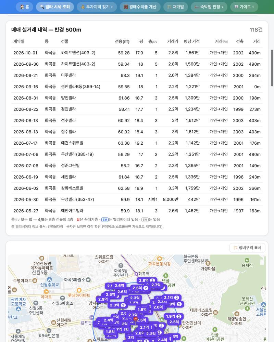Select the 성준그린빌 building name
The image size is (274, 342).
coord(70,166)
